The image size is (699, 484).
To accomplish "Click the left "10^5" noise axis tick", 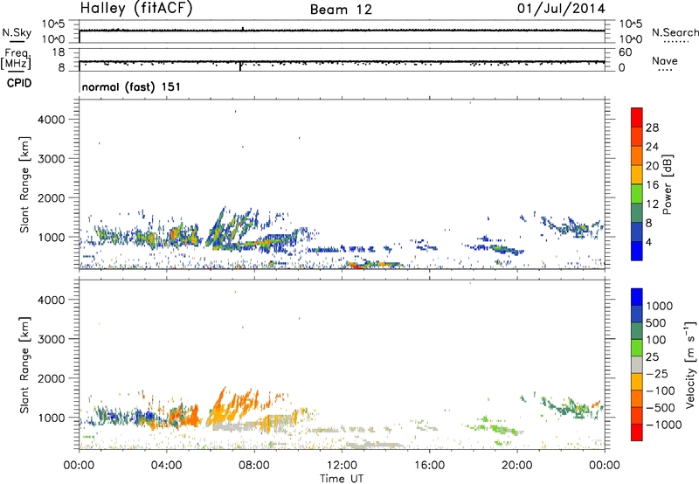I will pos(53,24).
